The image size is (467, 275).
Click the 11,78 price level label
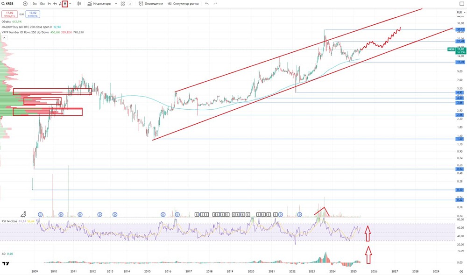460,62
